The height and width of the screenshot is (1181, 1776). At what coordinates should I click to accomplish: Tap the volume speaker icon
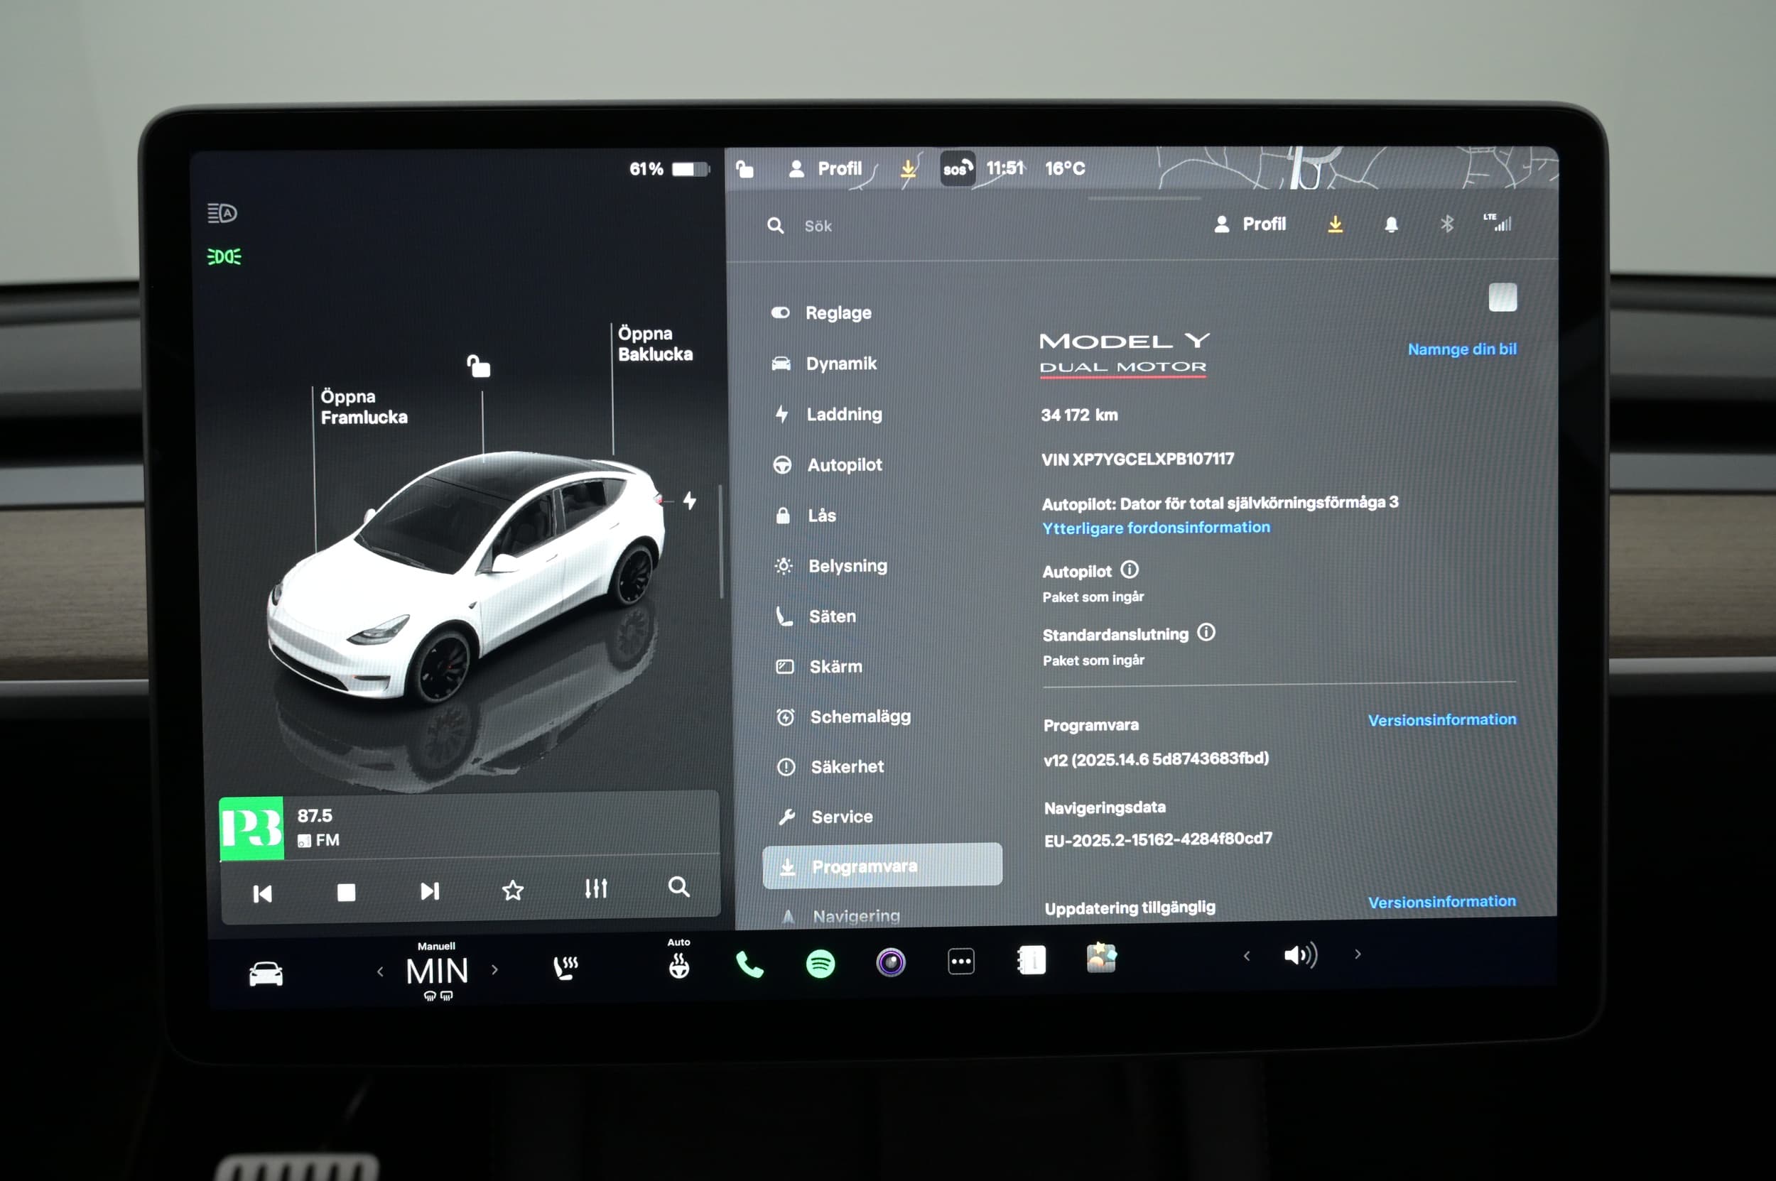(1300, 955)
